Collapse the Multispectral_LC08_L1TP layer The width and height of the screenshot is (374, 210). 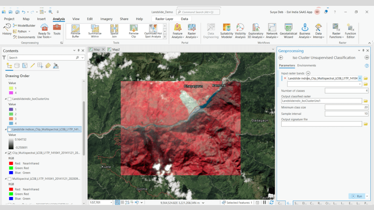pos(6,178)
